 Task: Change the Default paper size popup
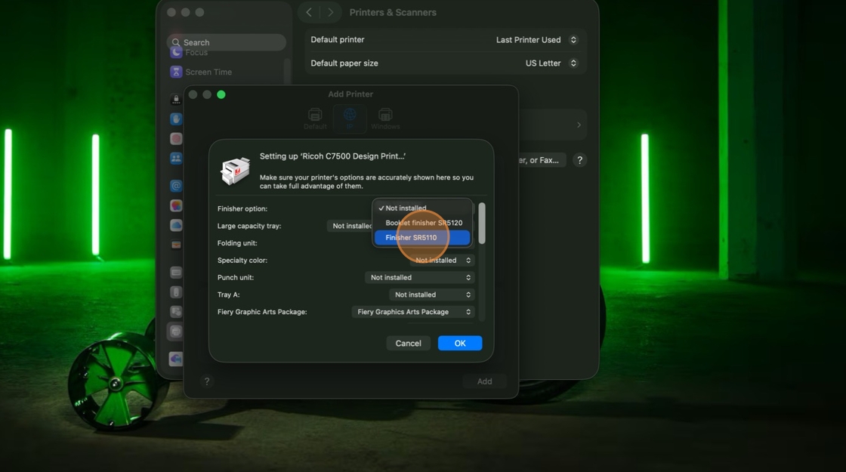[551, 63]
